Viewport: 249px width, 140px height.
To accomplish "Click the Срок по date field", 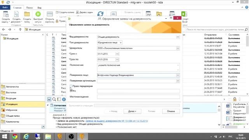I will coord(106,59).
